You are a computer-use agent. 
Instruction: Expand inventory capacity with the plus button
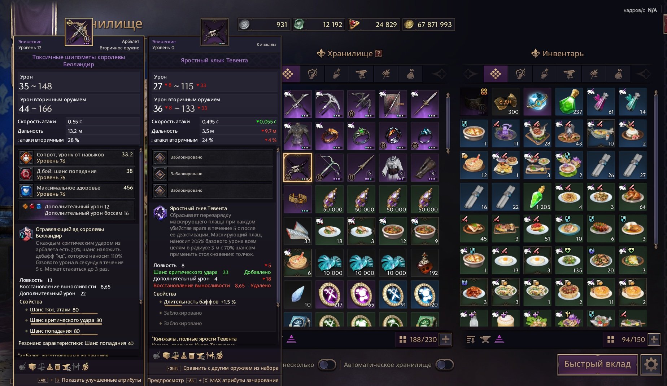coord(654,339)
